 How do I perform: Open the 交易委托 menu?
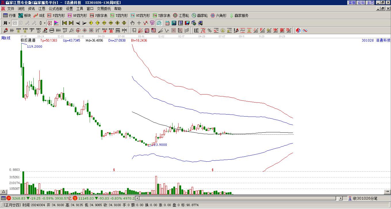(x=104, y=9)
